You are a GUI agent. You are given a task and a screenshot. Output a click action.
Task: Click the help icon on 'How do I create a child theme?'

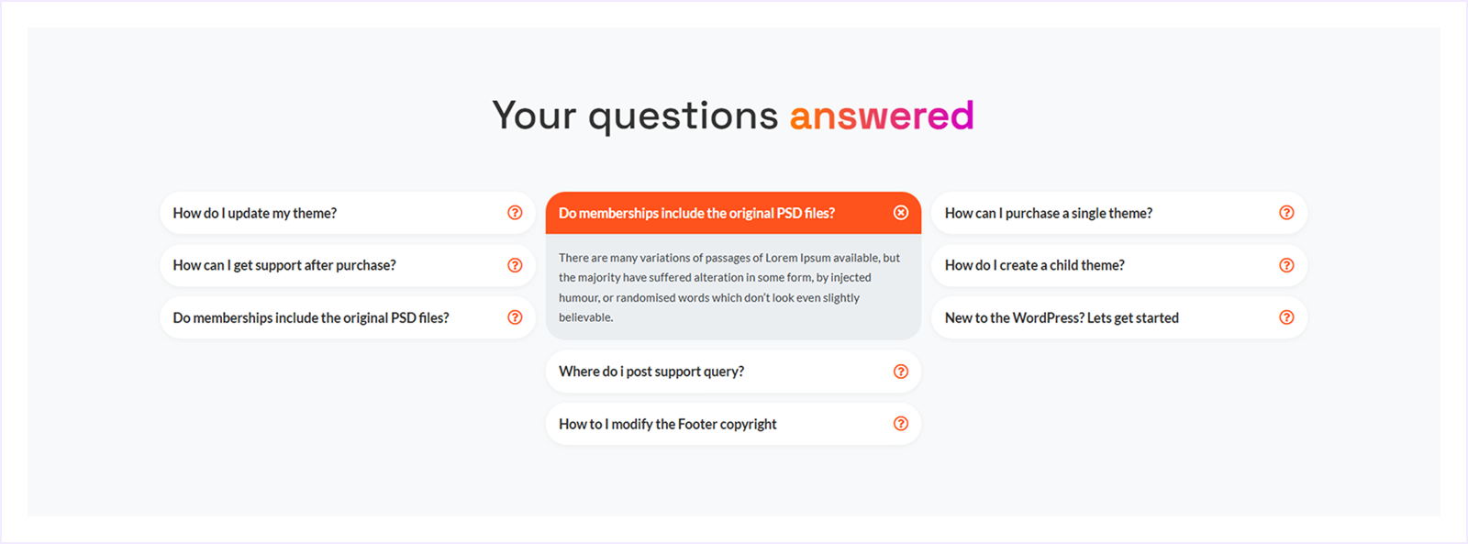point(1285,265)
